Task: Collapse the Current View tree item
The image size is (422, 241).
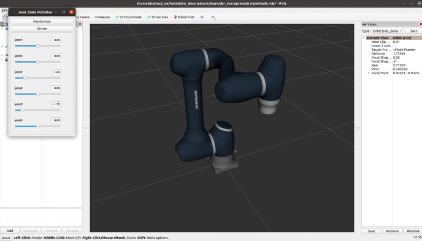Action: tap(364, 38)
